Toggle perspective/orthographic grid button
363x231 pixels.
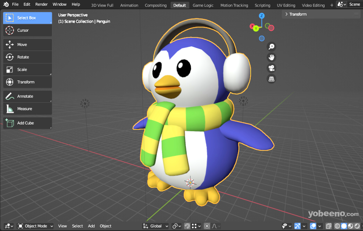coord(271,79)
